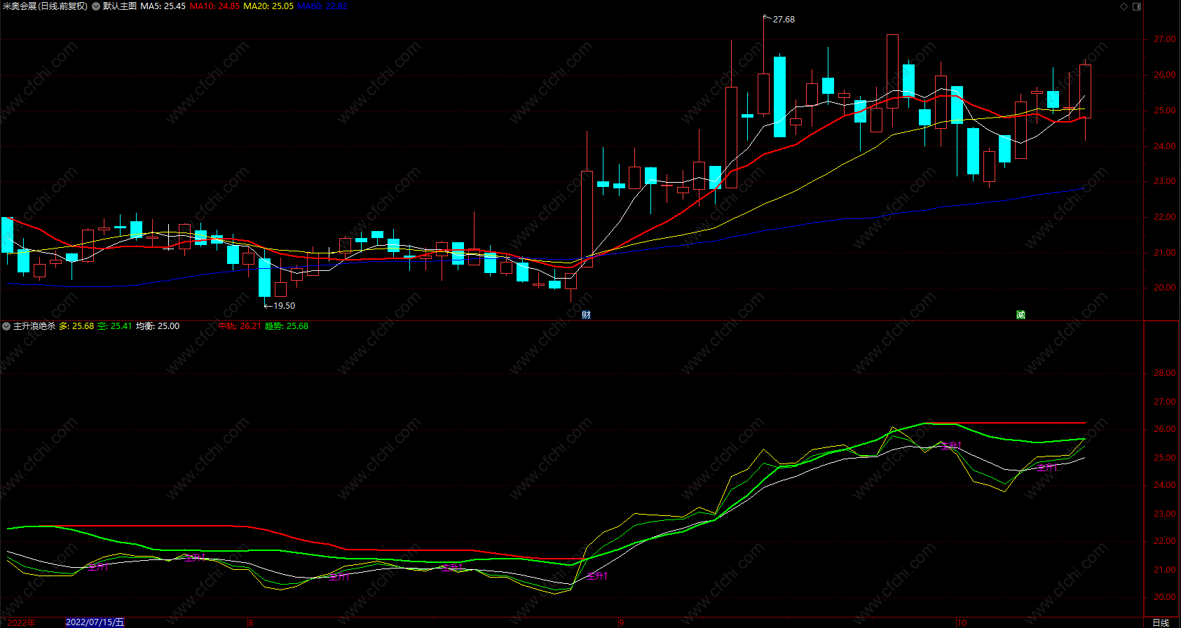The height and width of the screenshot is (628, 1181).
Task: Click month 8 on the time axis
Action: point(251,622)
